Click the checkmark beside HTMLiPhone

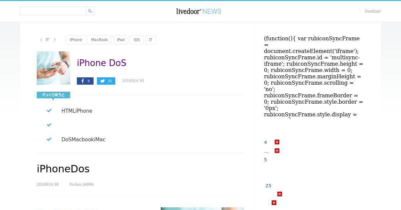pos(49,111)
